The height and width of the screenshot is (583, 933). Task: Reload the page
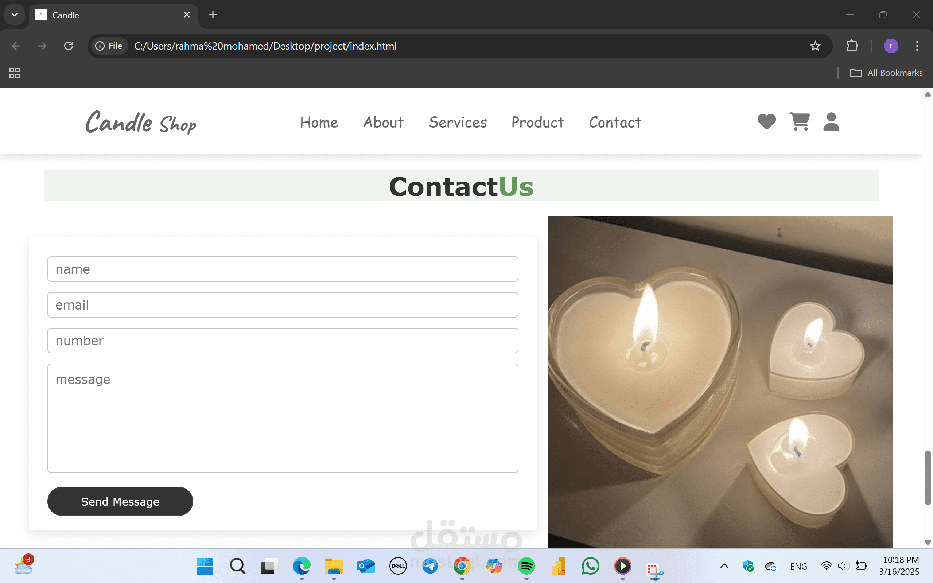(69, 46)
